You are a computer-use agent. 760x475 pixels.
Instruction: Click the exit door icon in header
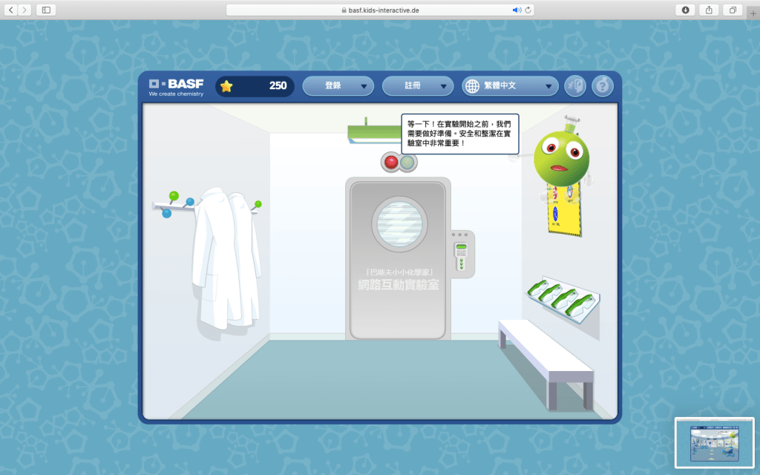574,86
